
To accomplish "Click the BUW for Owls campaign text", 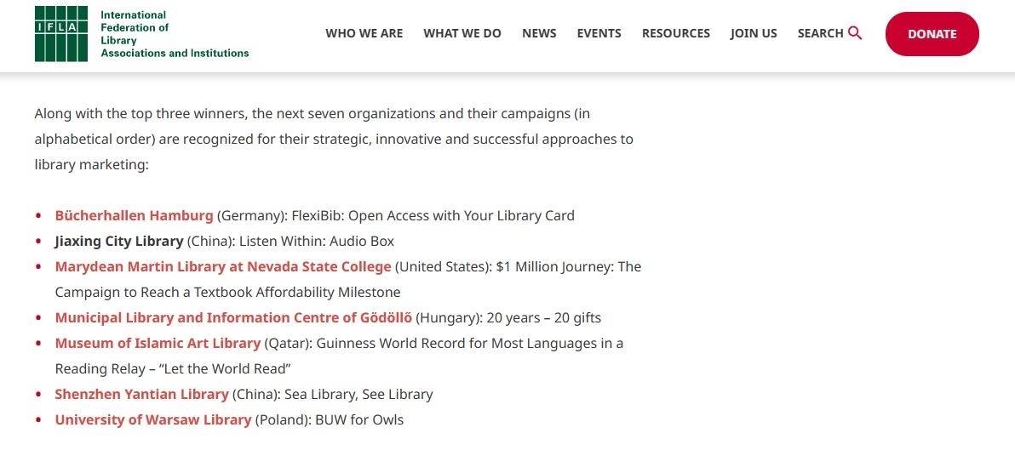I will (359, 419).
